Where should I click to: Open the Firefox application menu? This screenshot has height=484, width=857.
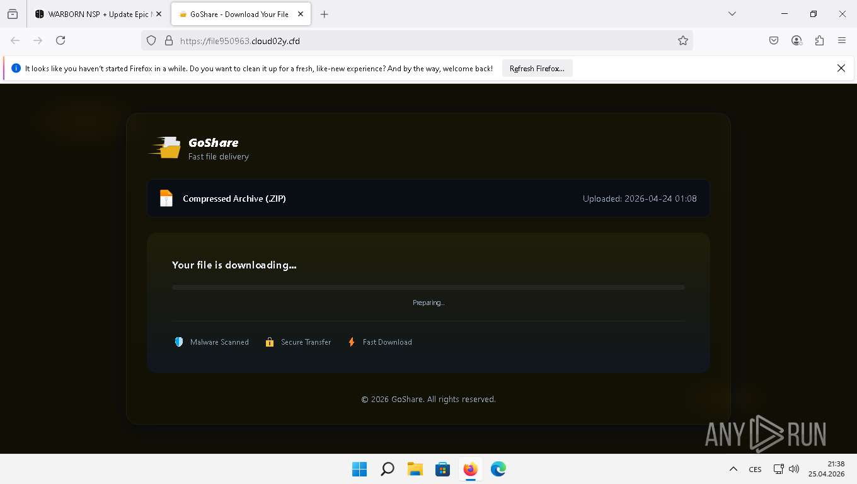tap(842, 40)
